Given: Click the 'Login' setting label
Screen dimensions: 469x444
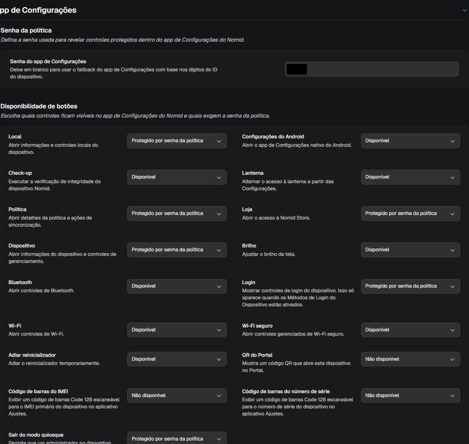Looking at the screenshot, I should click(249, 282).
